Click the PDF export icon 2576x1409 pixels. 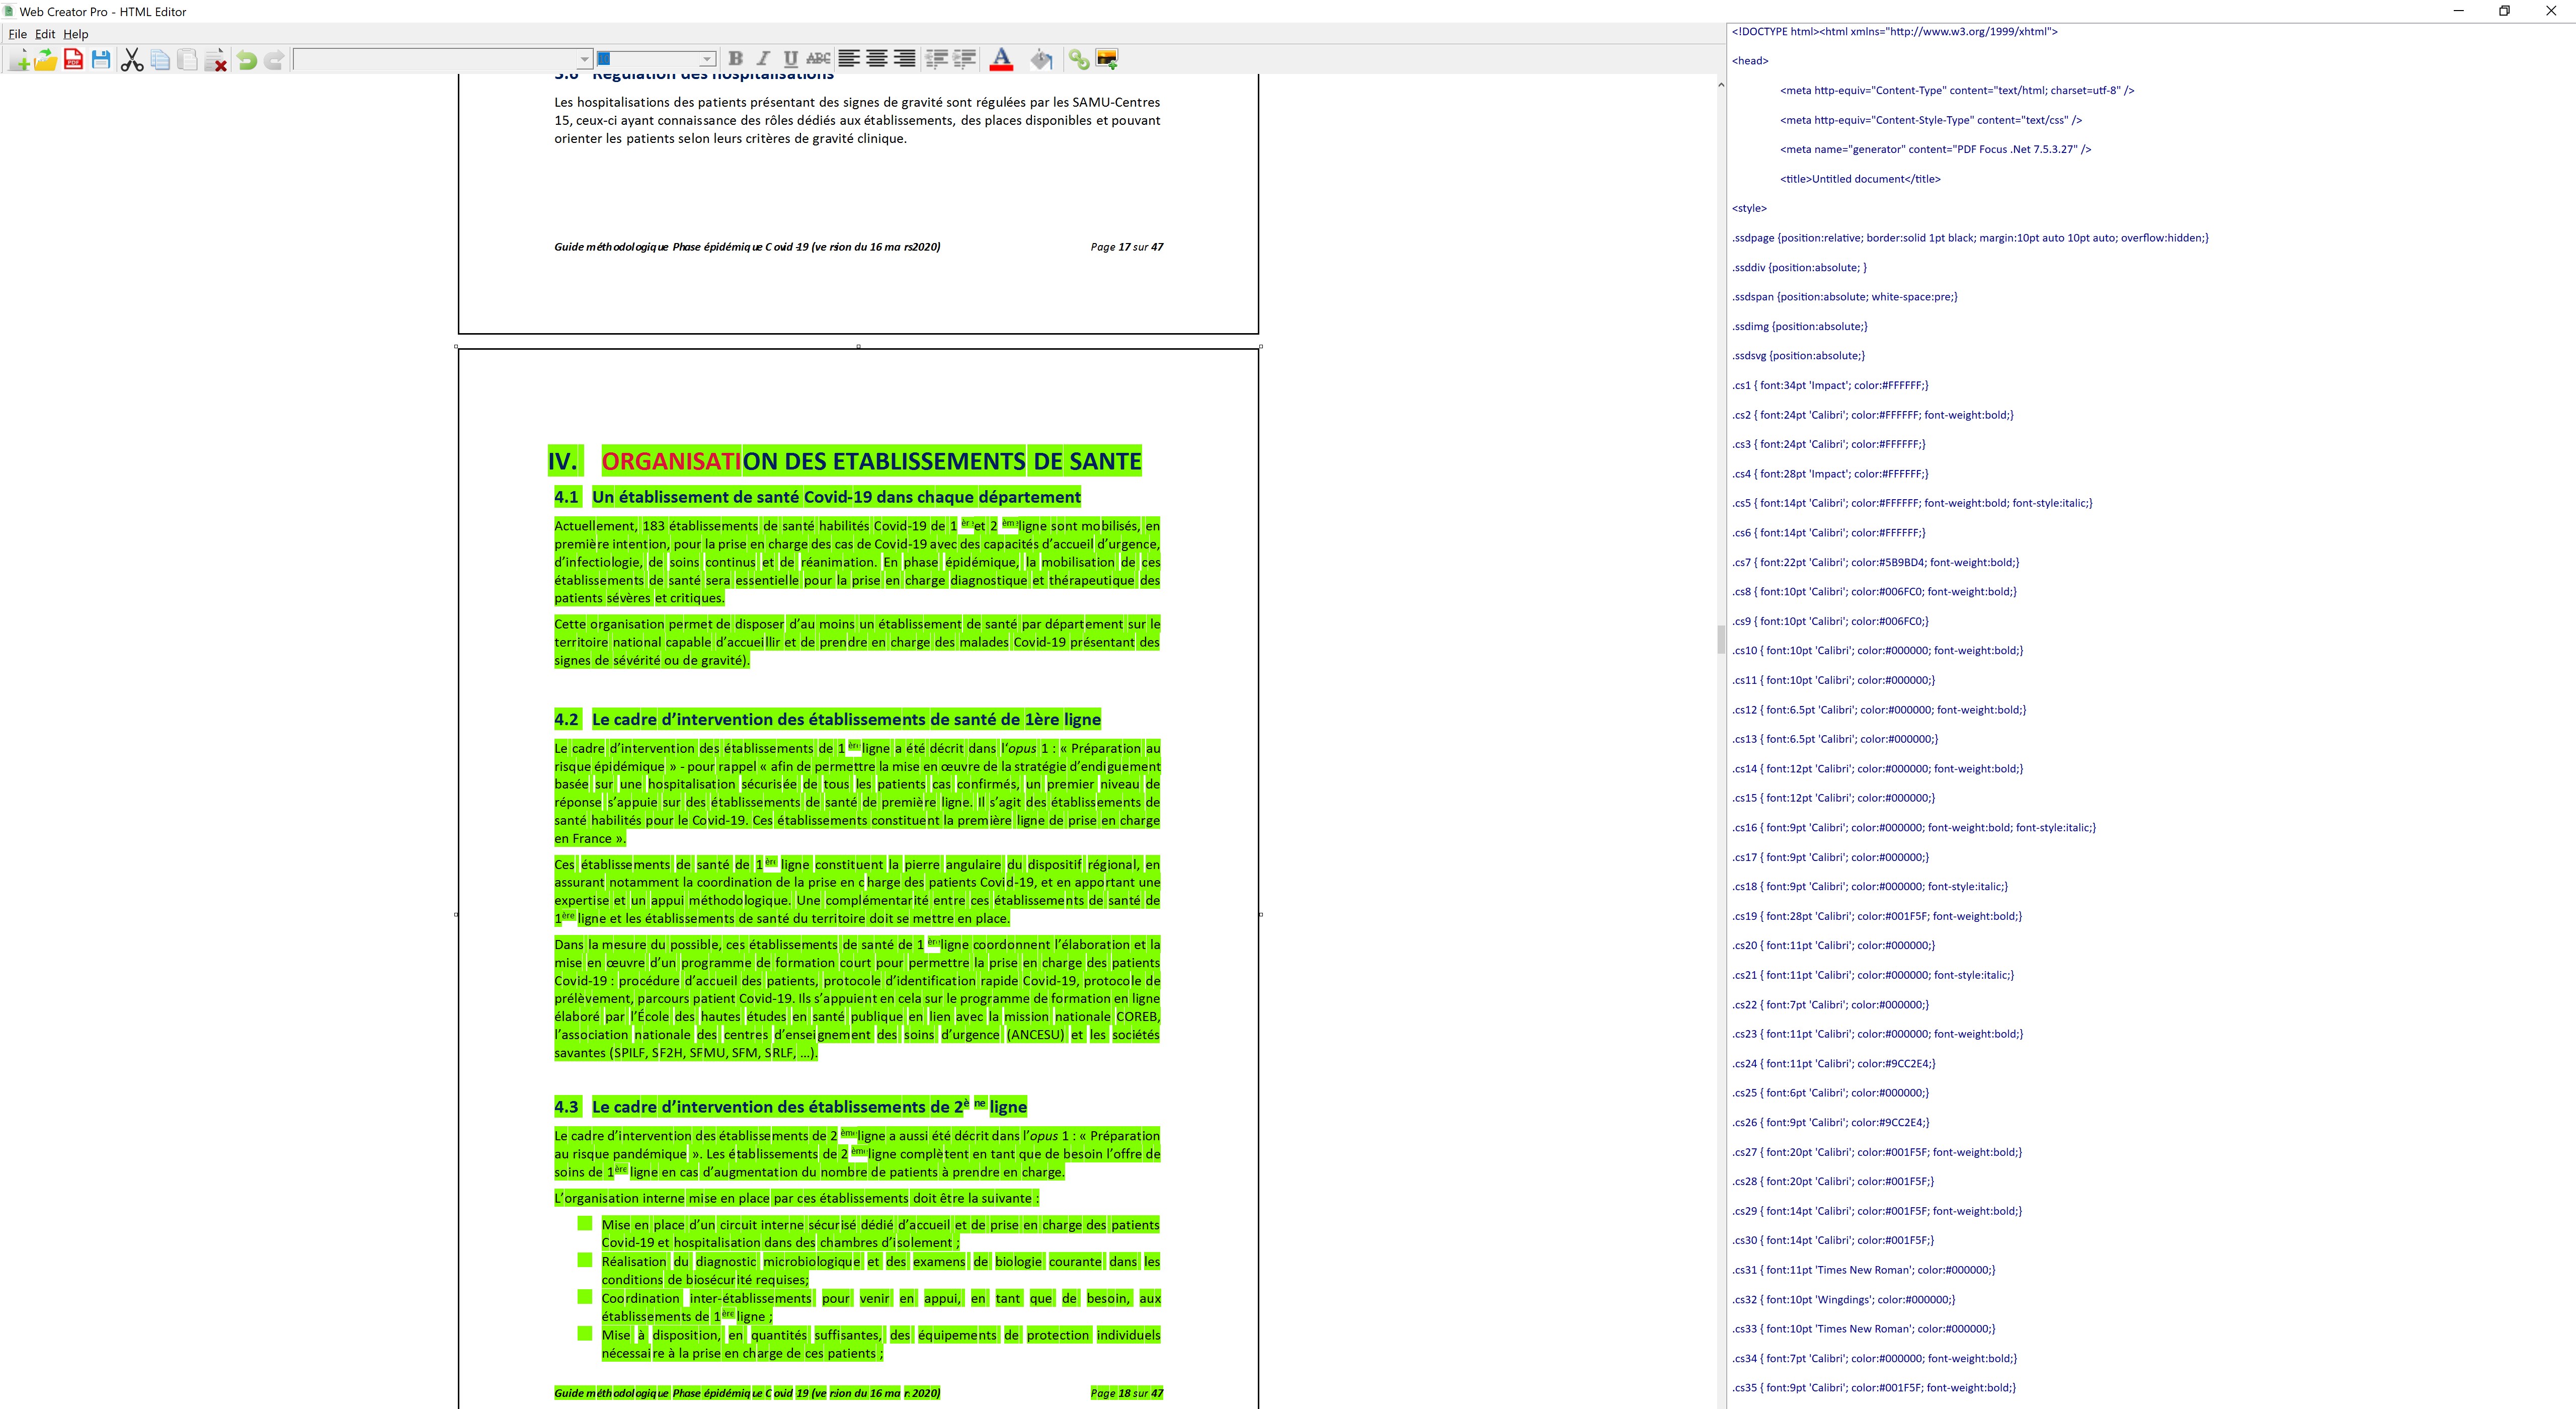coord(73,60)
